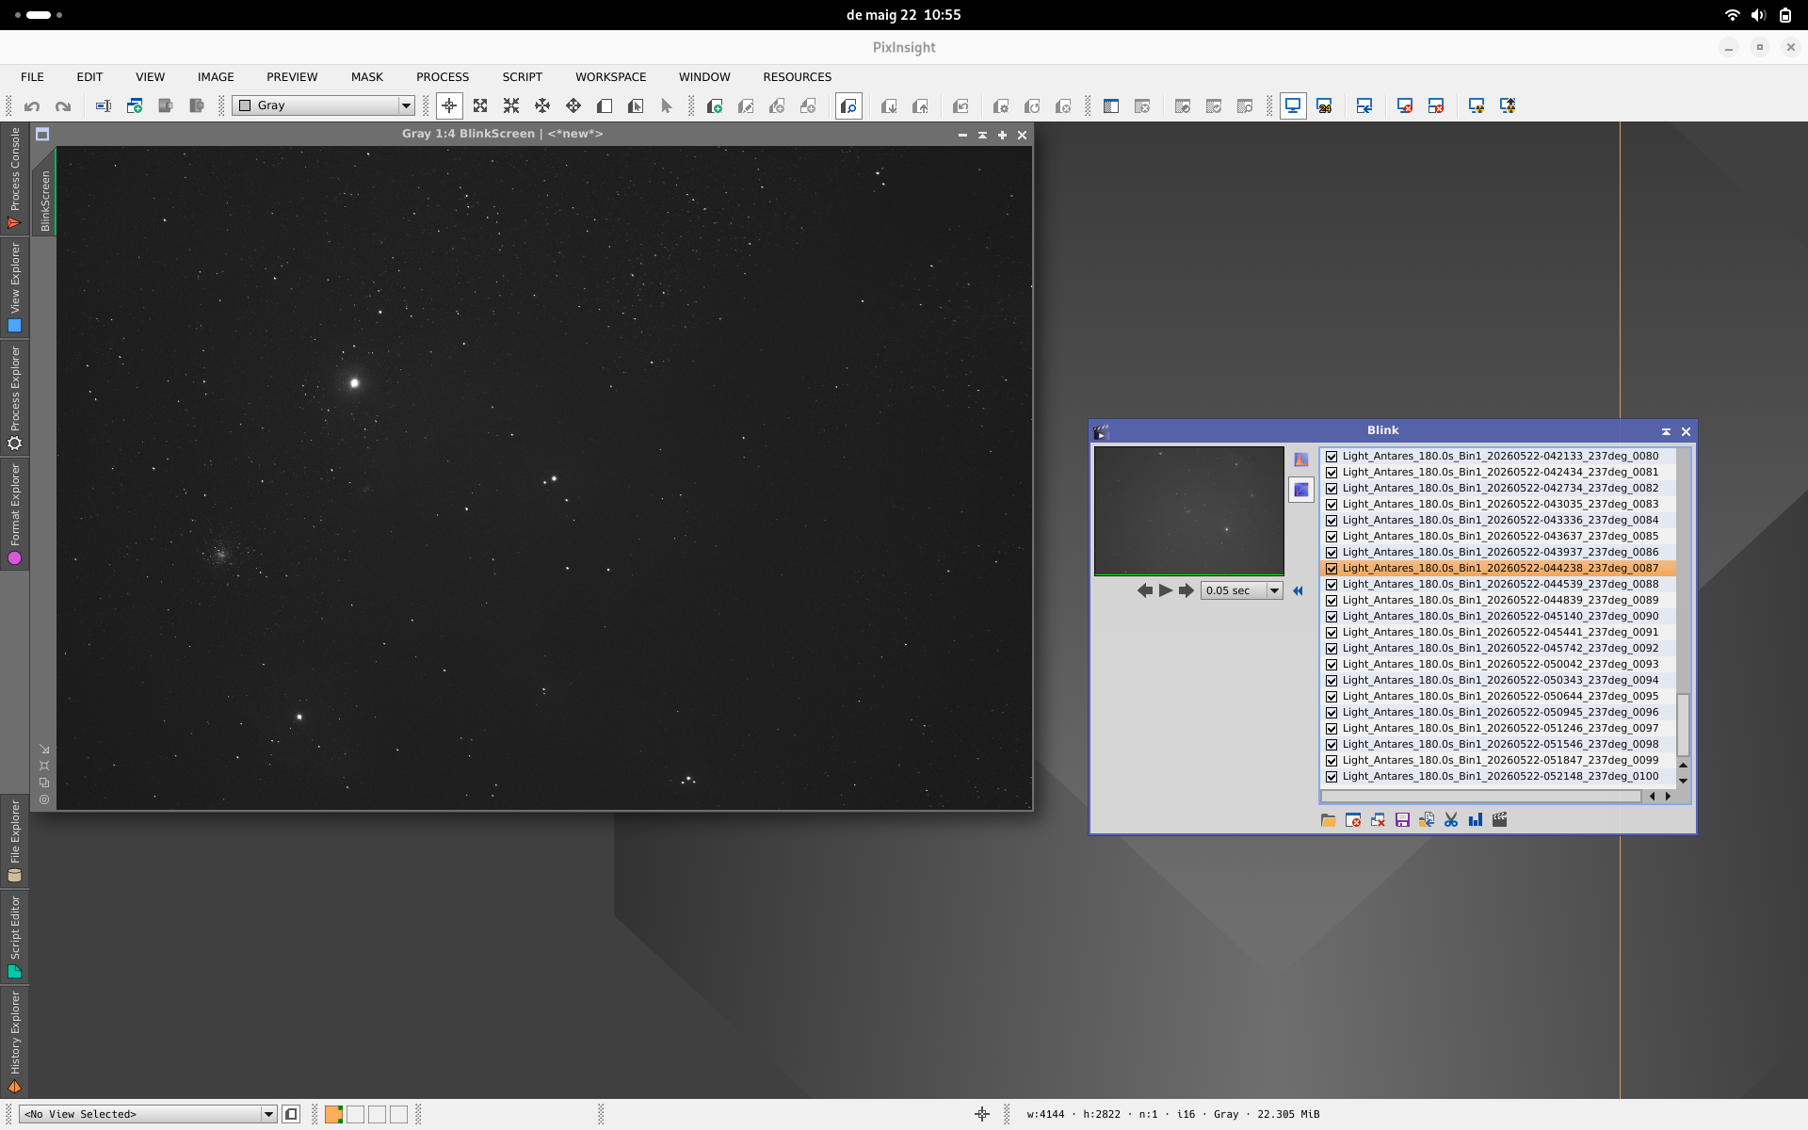The width and height of the screenshot is (1808, 1130).
Task: Expand the File Explorer side panel
Action: click(14, 840)
